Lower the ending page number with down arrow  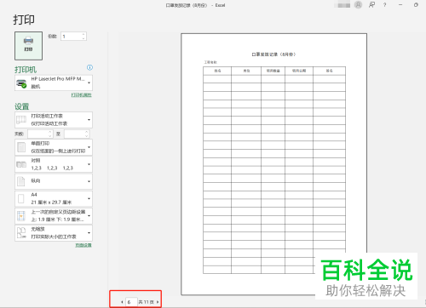coord(87,136)
